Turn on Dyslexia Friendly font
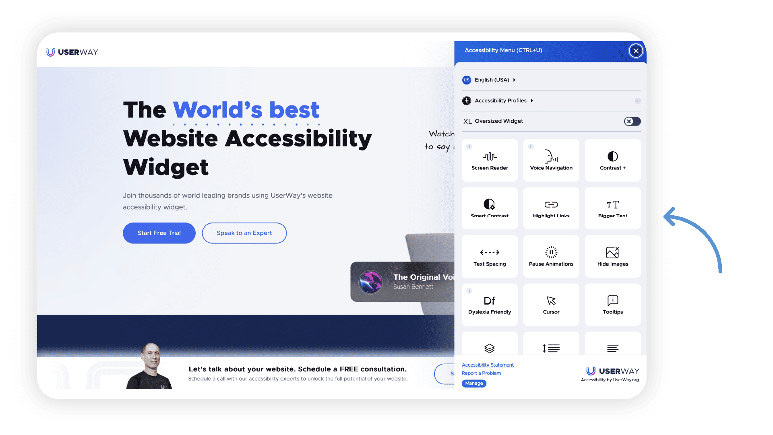Screen dimensions: 773x435 (x=490, y=304)
